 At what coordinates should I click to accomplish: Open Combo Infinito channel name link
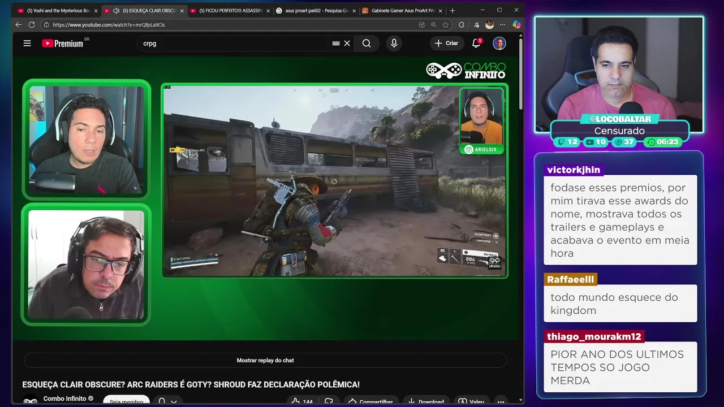coord(64,399)
